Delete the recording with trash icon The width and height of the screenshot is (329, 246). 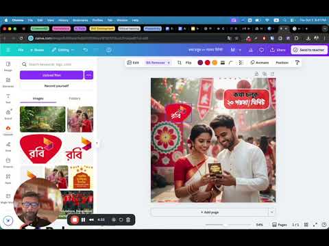(128, 220)
